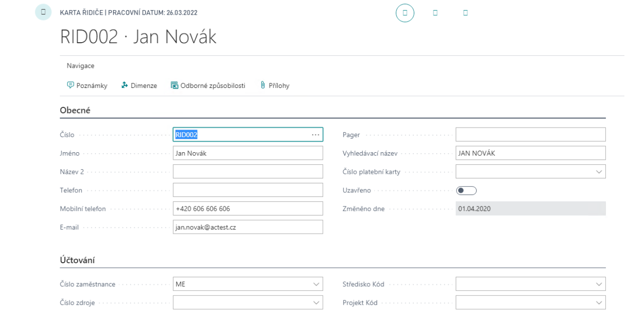Click the delete icon in the page header

[x=465, y=13]
